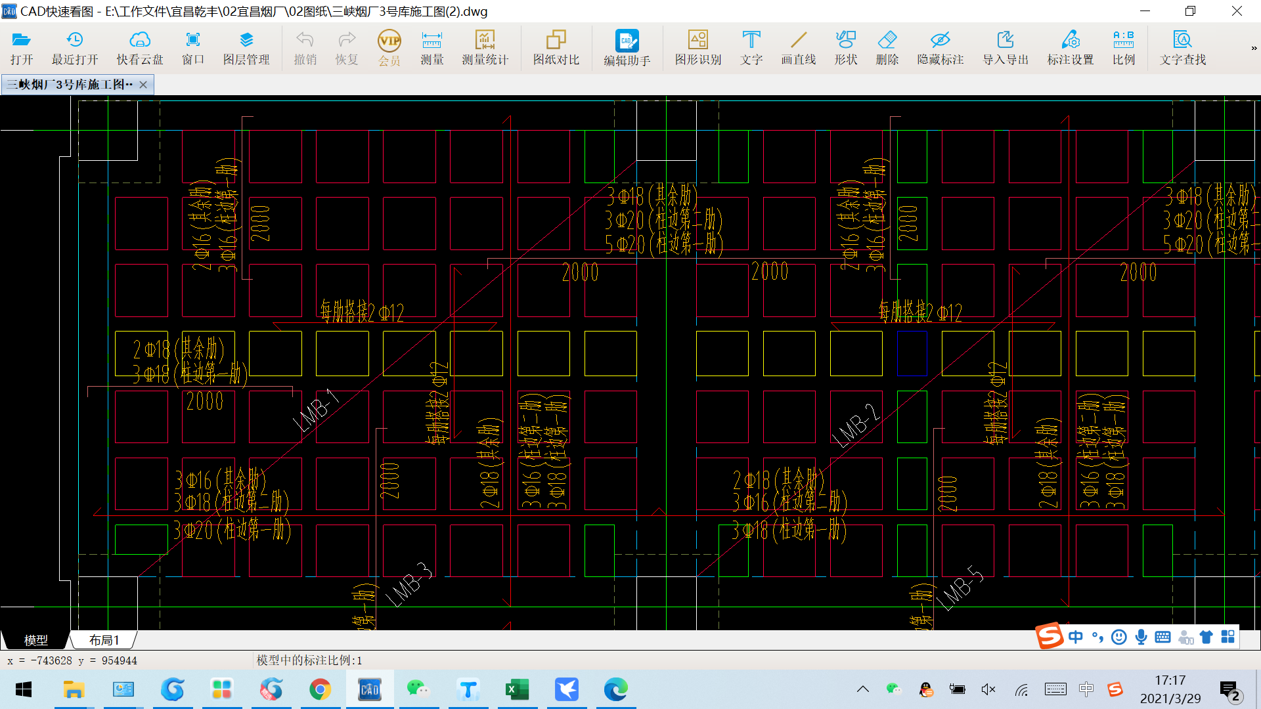Open Sogou soft keyboard
Screen dimensions: 1261x709
pos(1162,637)
